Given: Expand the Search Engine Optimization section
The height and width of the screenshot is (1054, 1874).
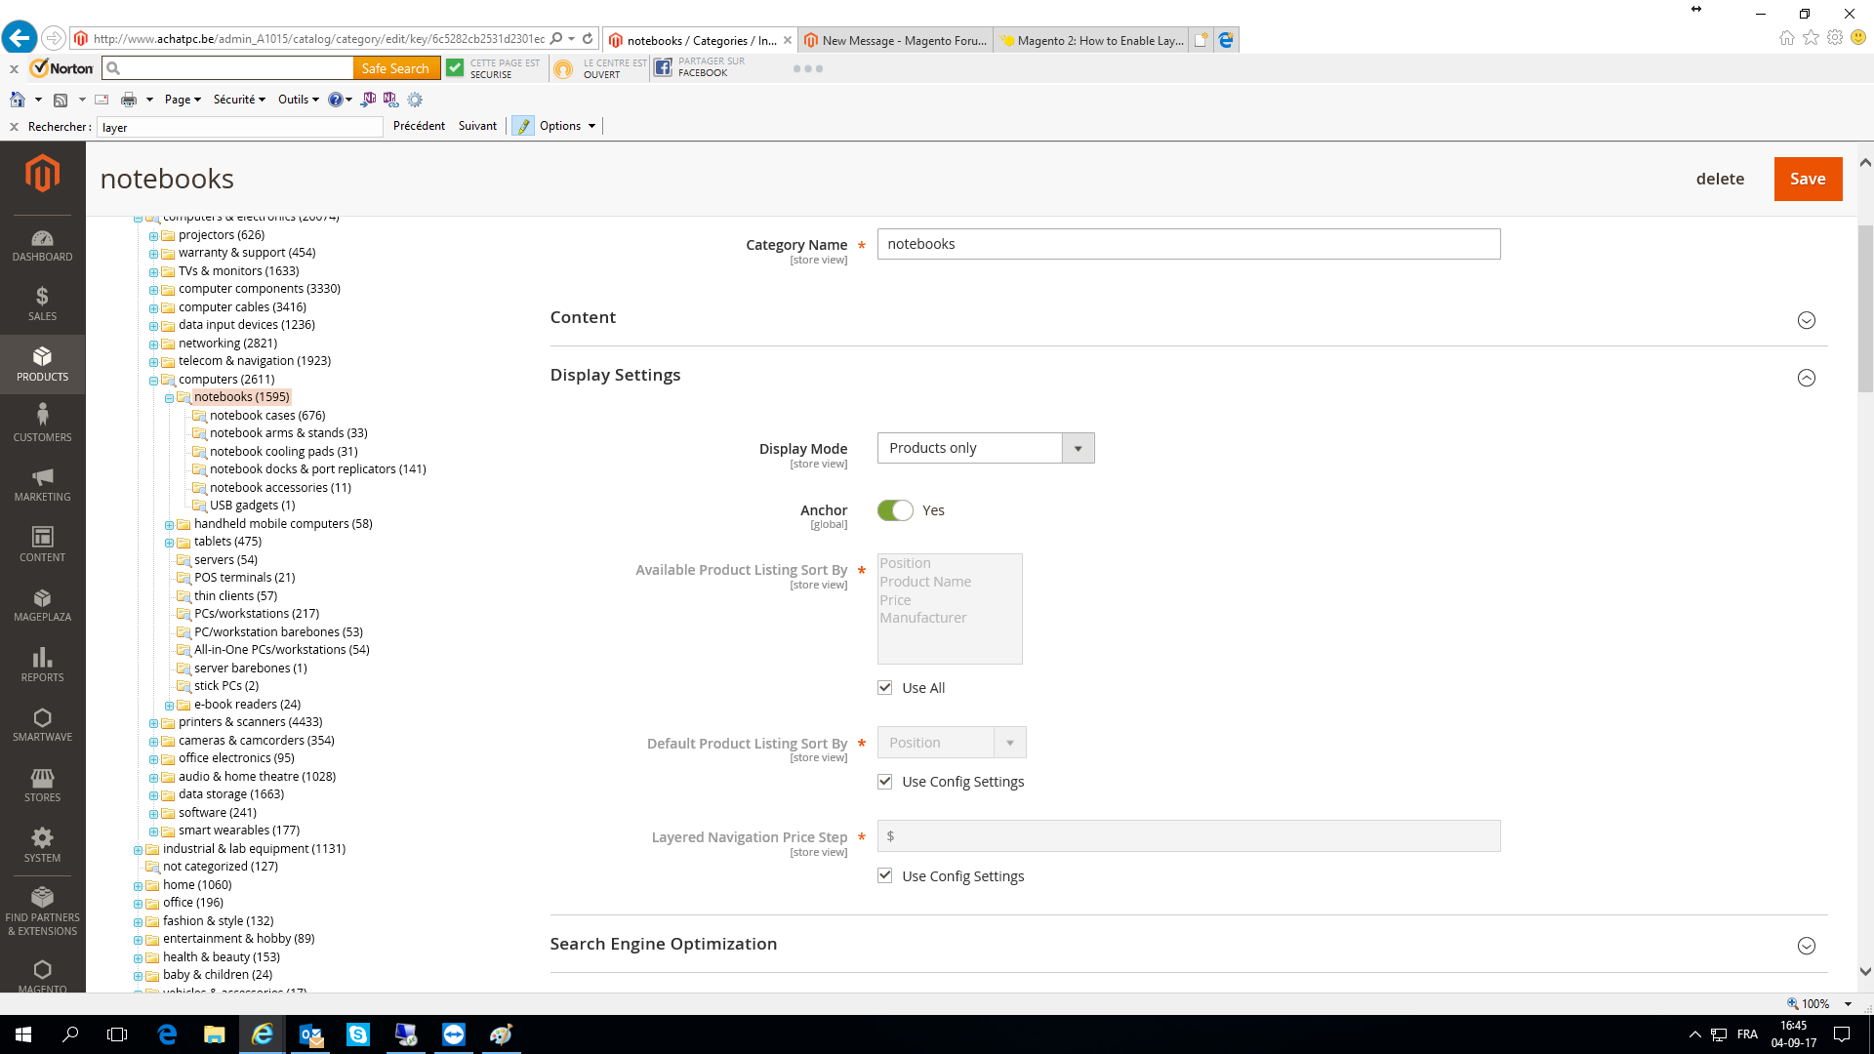Looking at the screenshot, I should click(x=1806, y=946).
